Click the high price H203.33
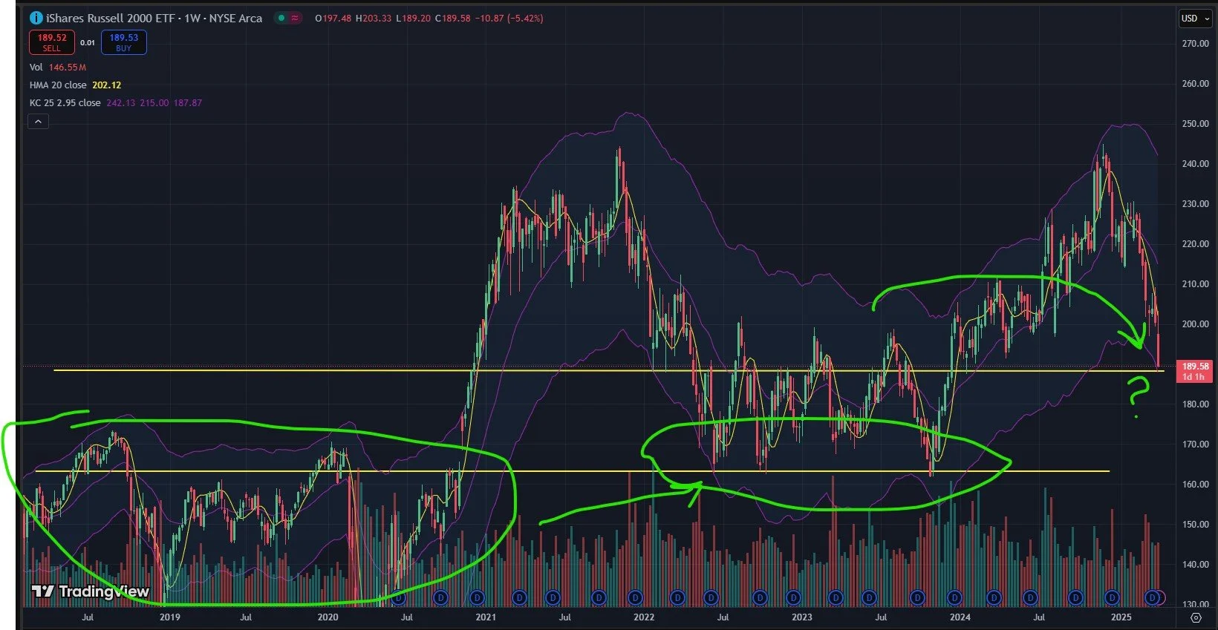The width and height of the screenshot is (1218, 630). point(373,19)
